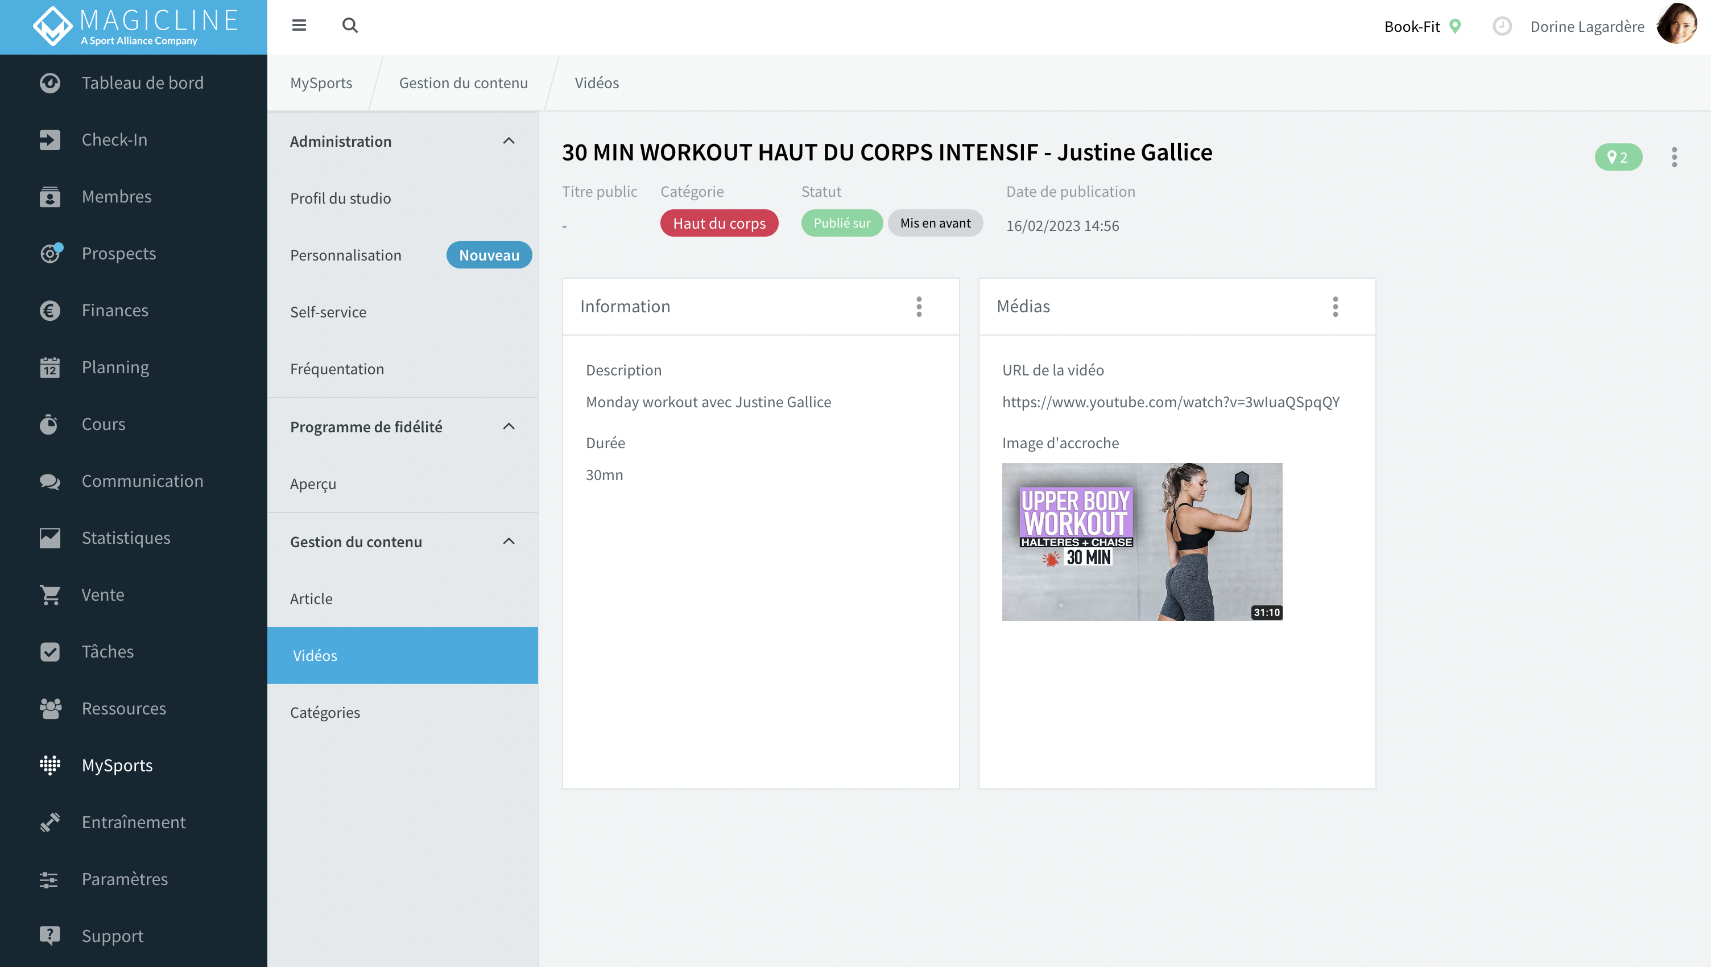This screenshot has height=967, width=1711.
Task: Collapse the Gestion du contenu section
Action: pyautogui.click(x=509, y=542)
